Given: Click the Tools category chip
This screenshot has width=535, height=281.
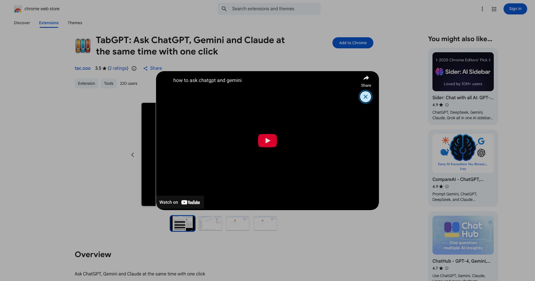Looking at the screenshot, I should click(109, 83).
